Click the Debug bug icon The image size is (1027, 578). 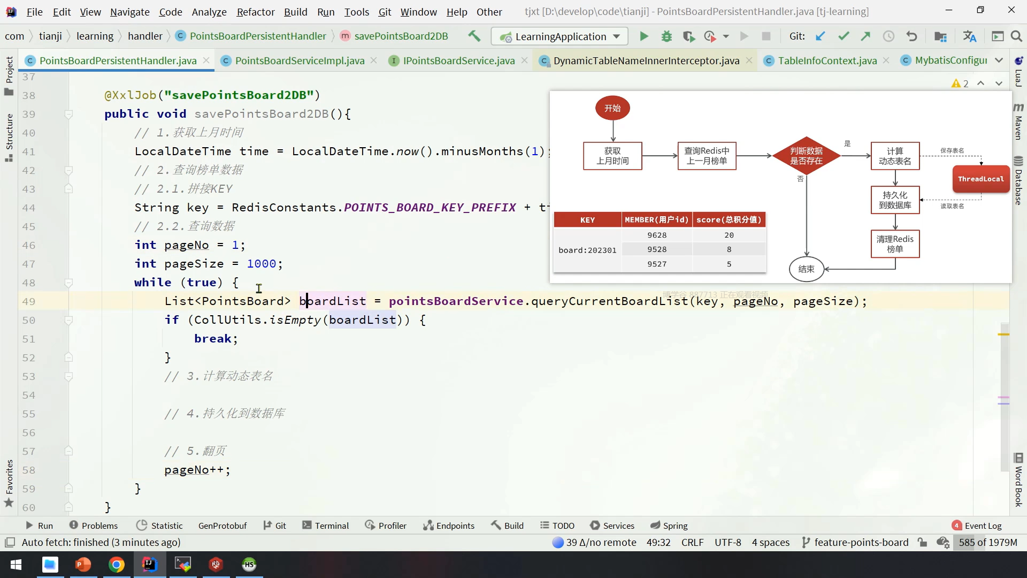click(666, 36)
